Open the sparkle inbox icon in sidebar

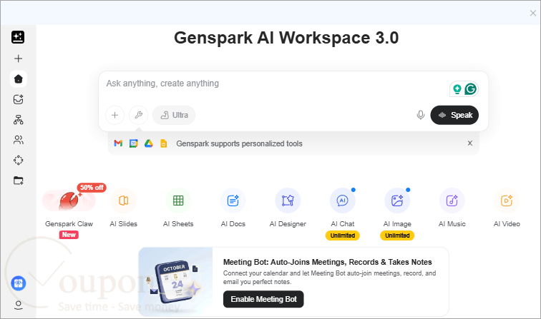tap(19, 99)
